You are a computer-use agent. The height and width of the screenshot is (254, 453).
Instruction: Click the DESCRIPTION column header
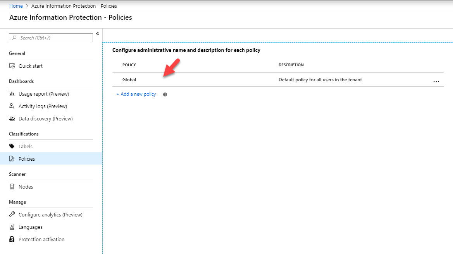click(x=291, y=65)
